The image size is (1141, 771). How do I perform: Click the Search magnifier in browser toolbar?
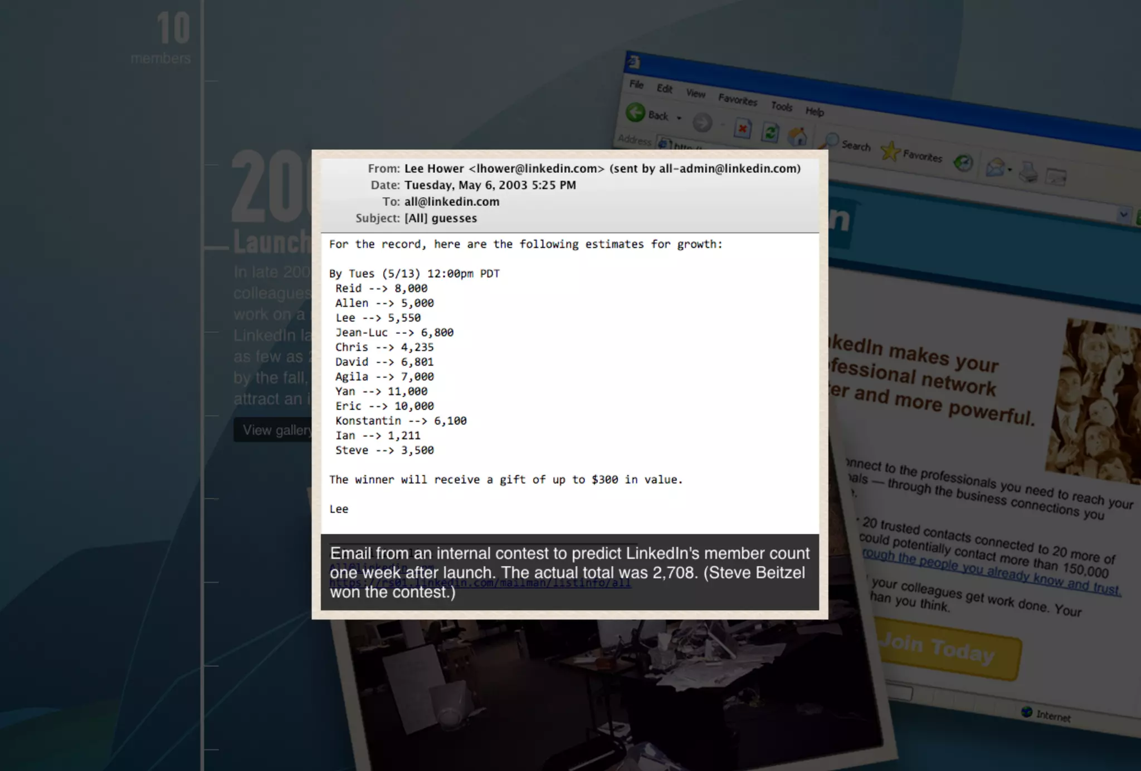click(830, 141)
